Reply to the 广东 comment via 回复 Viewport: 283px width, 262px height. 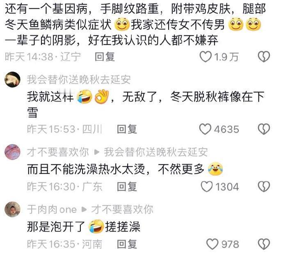click(127, 187)
